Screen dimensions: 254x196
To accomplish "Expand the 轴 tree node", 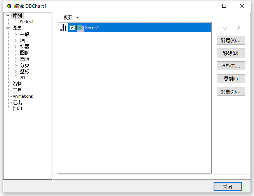I will pyautogui.click(x=16, y=40).
